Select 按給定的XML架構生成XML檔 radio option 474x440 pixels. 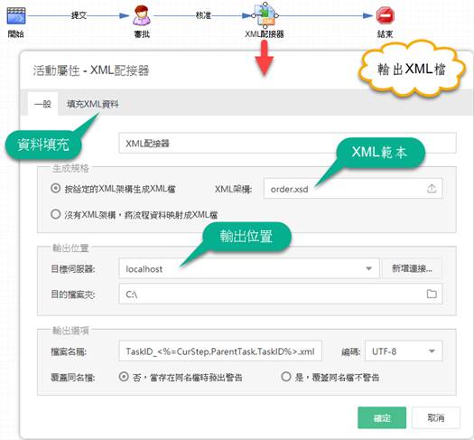pyautogui.click(x=56, y=189)
